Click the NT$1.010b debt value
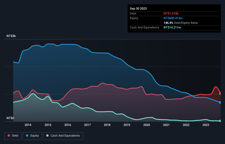Viewport: 225px width, 144px height. tap(171, 13)
